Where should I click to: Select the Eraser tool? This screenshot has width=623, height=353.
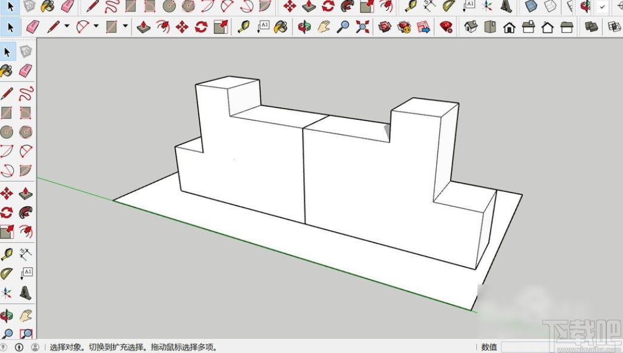coord(33,27)
